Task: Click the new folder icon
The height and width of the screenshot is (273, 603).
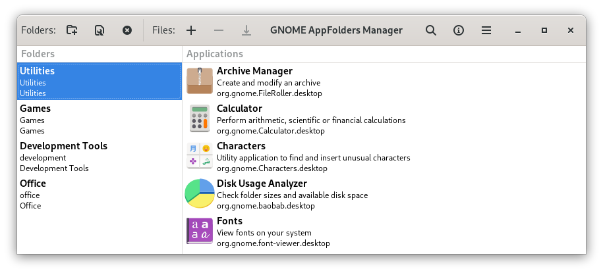Action: pos(72,30)
